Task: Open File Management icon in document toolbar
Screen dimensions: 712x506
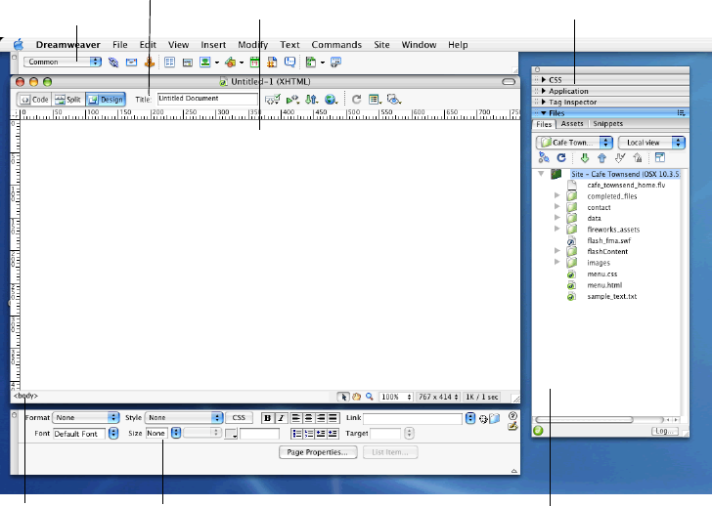Action: point(311,100)
